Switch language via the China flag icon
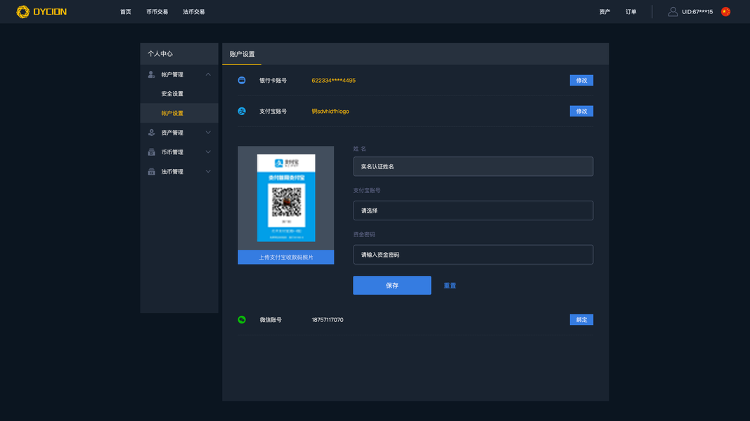 click(x=725, y=11)
